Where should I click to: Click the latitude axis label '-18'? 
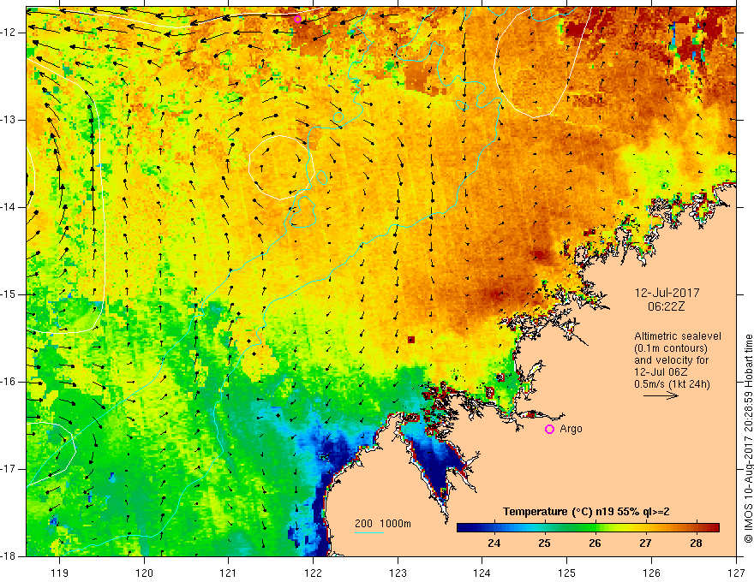tap(9, 556)
